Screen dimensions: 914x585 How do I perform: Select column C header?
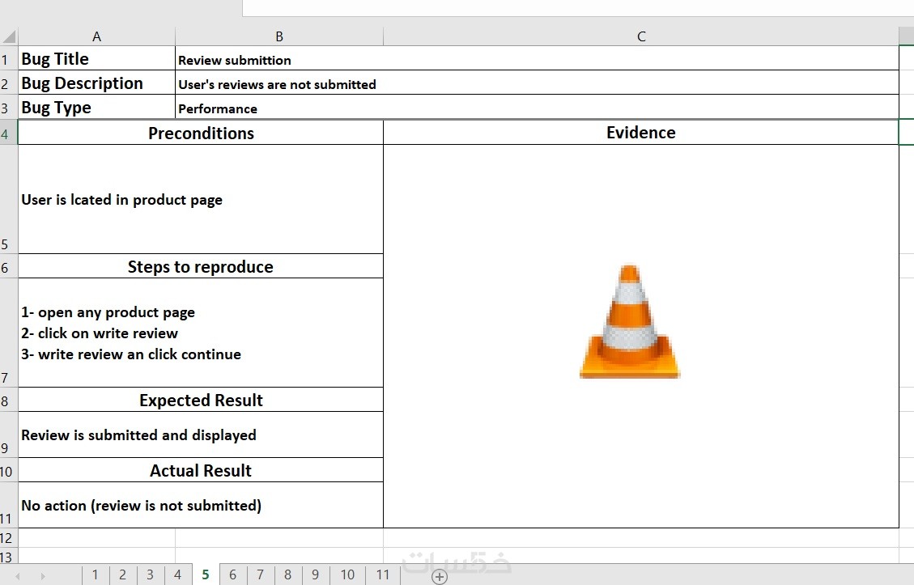(x=641, y=36)
